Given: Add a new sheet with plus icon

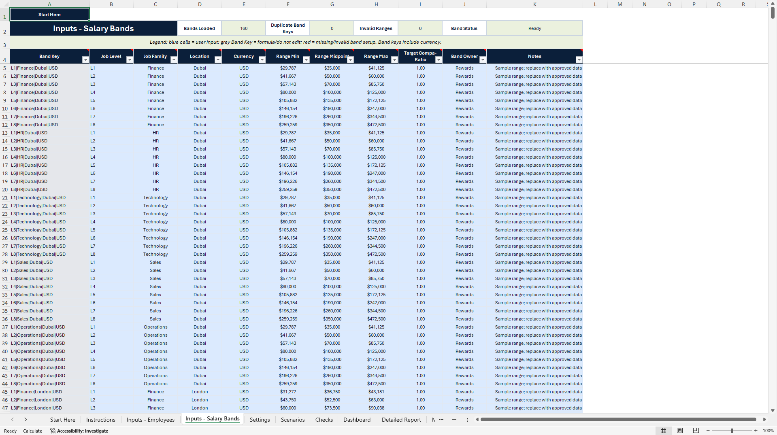Looking at the screenshot, I should pyautogui.click(x=454, y=420).
